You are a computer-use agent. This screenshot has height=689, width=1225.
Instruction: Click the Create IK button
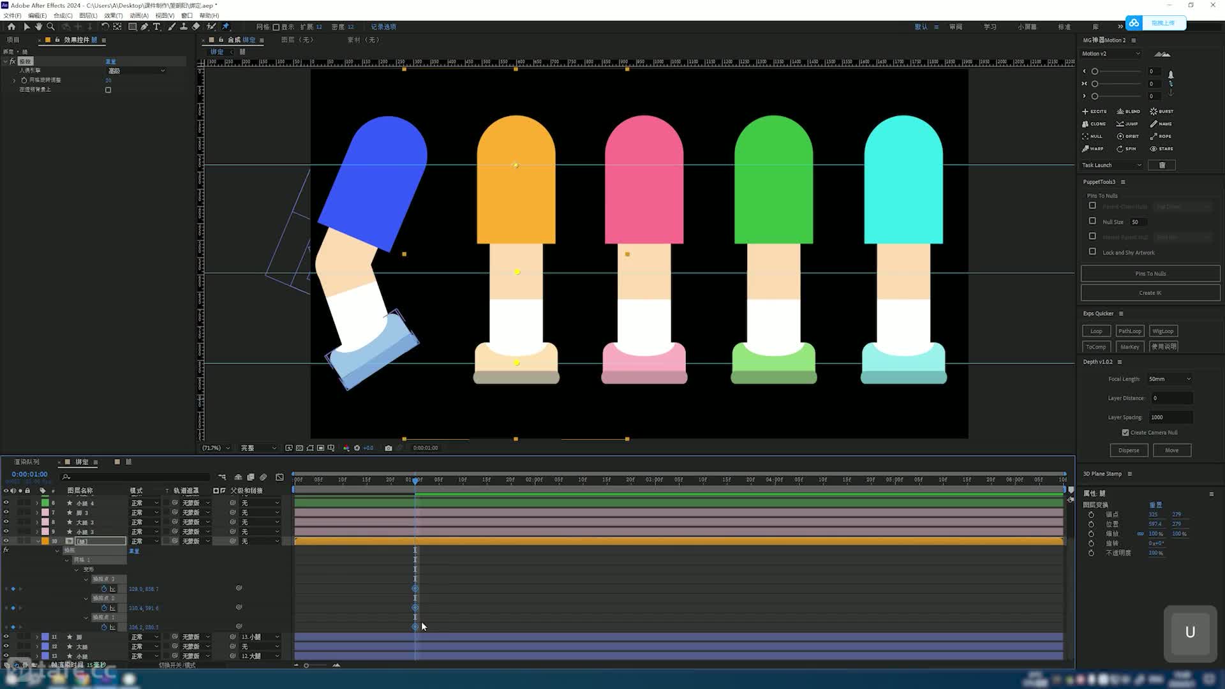click(x=1150, y=293)
